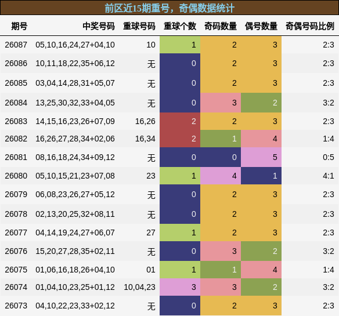The height and width of the screenshot is (316, 339).
Task: Click even count 5 in row 26081
Action: (261, 157)
